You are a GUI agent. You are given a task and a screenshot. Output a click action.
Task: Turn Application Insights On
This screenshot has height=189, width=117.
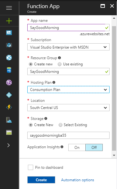pyautogui.click(x=77, y=147)
